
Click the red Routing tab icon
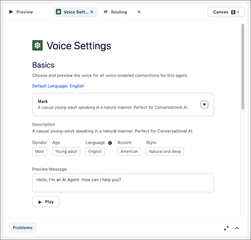pyautogui.click(x=106, y=12)
